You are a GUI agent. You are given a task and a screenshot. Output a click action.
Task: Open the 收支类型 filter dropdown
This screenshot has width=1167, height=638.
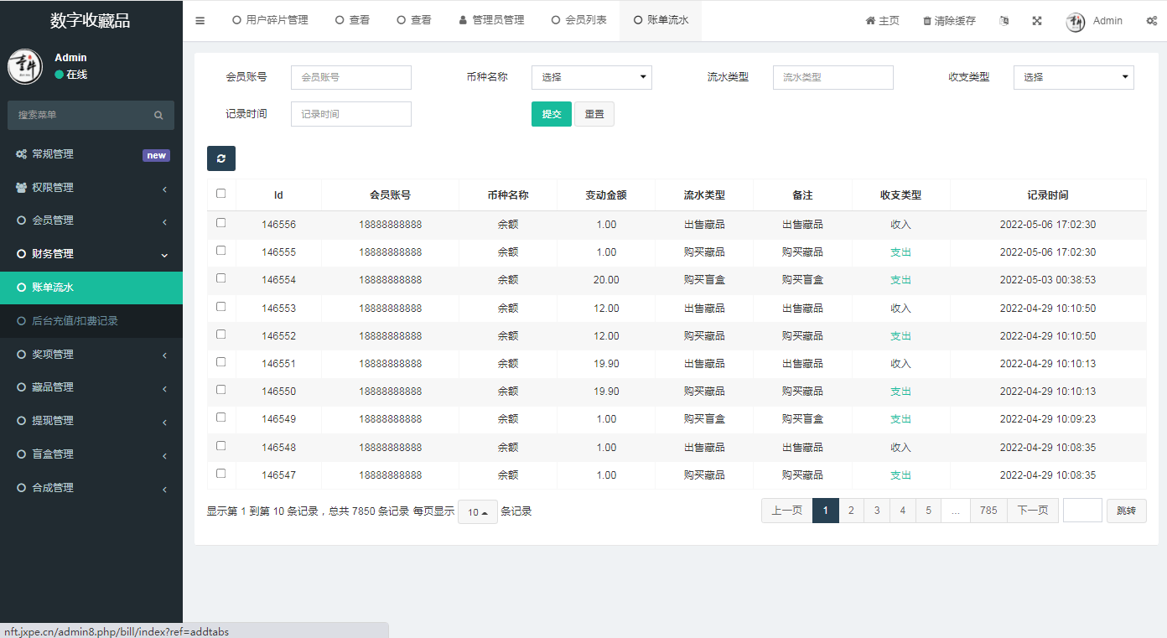tap(1073, 77)
